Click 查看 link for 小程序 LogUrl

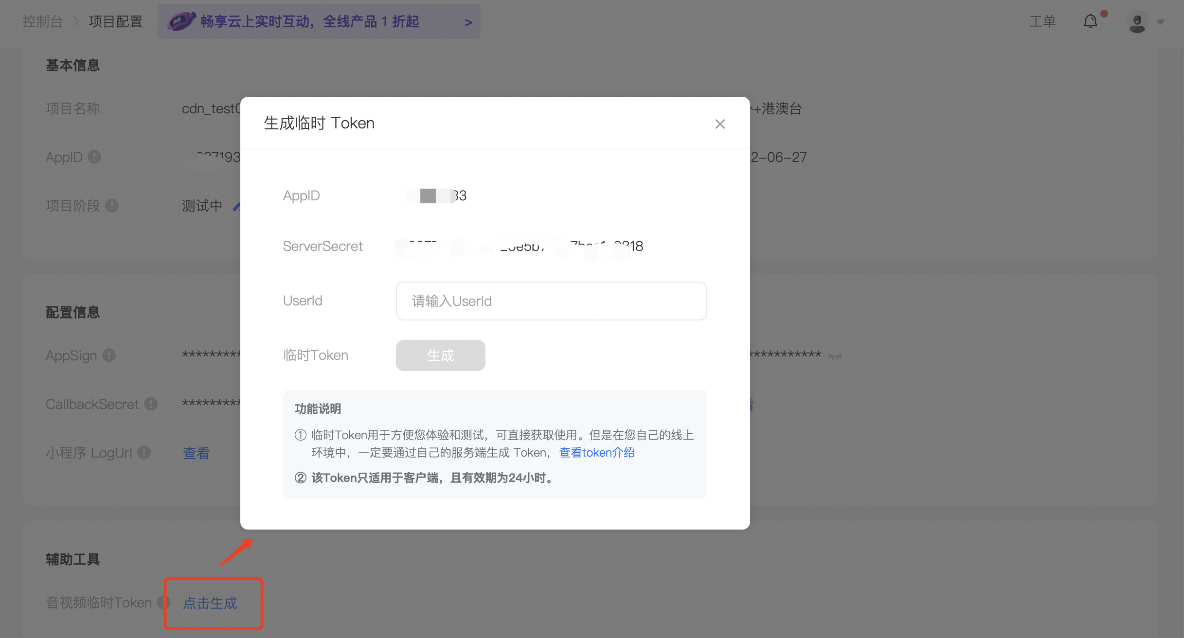196,453
